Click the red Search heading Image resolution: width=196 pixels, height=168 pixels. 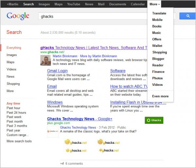point(14,32)
